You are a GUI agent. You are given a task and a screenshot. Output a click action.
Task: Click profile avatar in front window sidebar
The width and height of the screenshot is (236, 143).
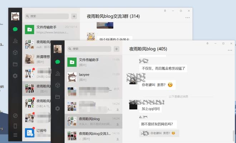pyautogui.click(x=58, y=49)
